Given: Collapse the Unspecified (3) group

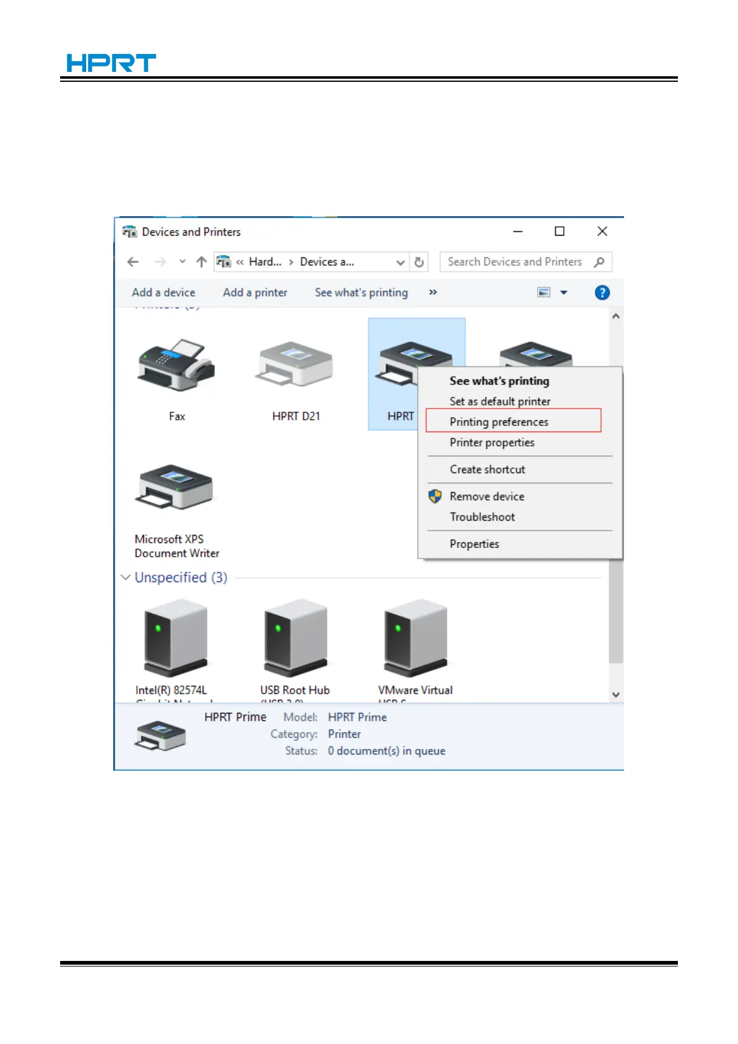Looking at the screenshot, I should (125, 578).
